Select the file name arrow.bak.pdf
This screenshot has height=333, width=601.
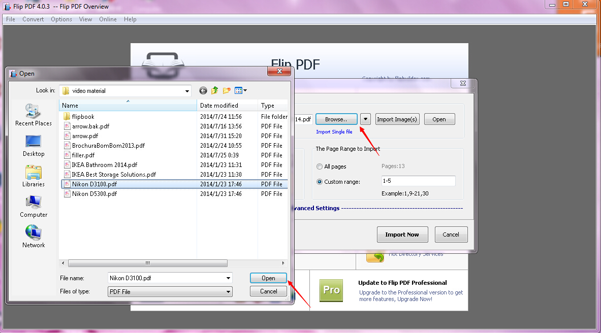[x=90, y=126]
